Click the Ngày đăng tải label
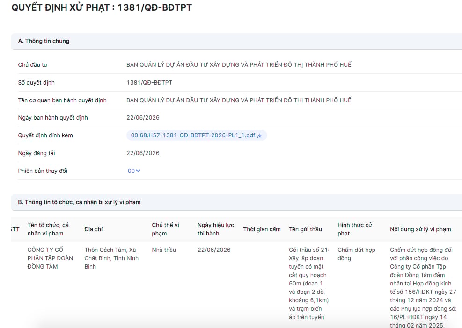This screenshot has height=328, width=462. click(x=37, y=153)
